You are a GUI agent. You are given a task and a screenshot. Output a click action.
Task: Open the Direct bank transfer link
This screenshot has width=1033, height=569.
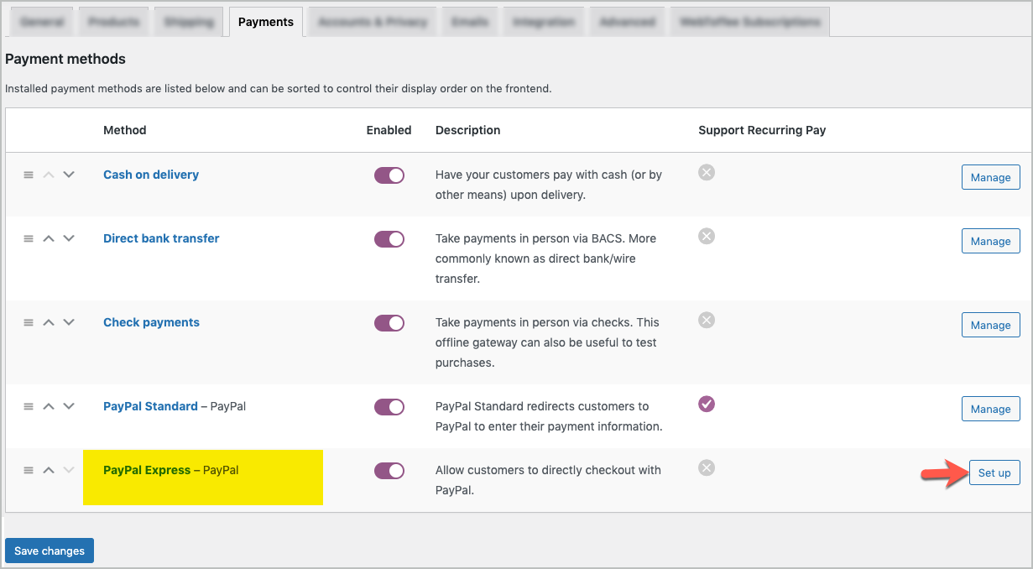[x=161, y=238]
